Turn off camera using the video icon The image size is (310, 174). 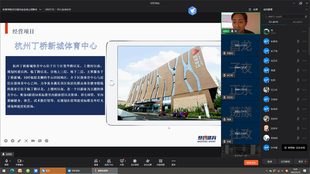pyautogui.click(x=19, y=161)
